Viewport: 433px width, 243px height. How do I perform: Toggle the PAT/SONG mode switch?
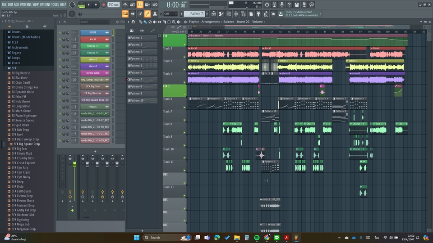(82, 5)
